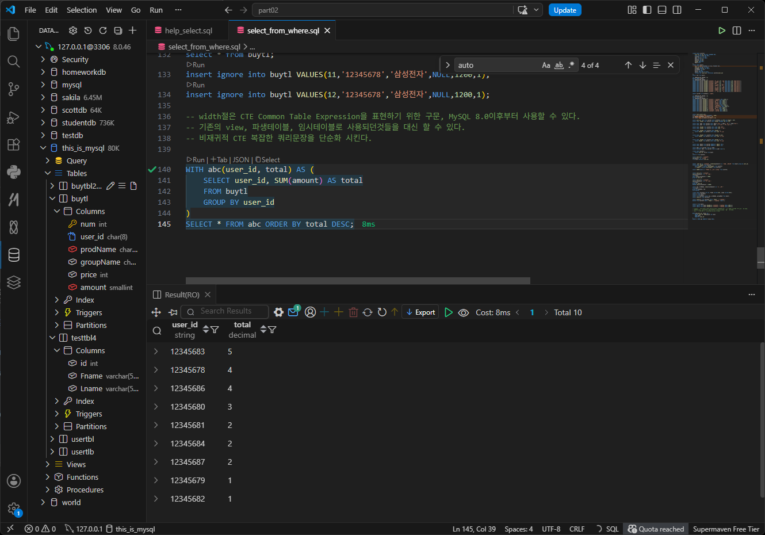Open query history in database panel

coord(88,30)
